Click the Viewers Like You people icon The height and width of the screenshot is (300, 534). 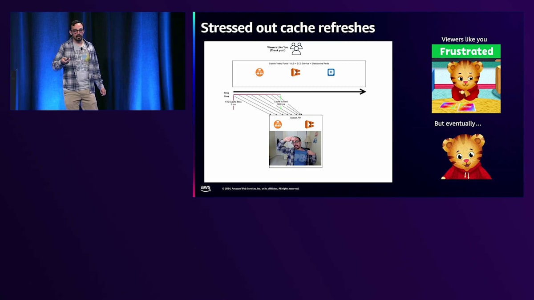pos(296,48)
